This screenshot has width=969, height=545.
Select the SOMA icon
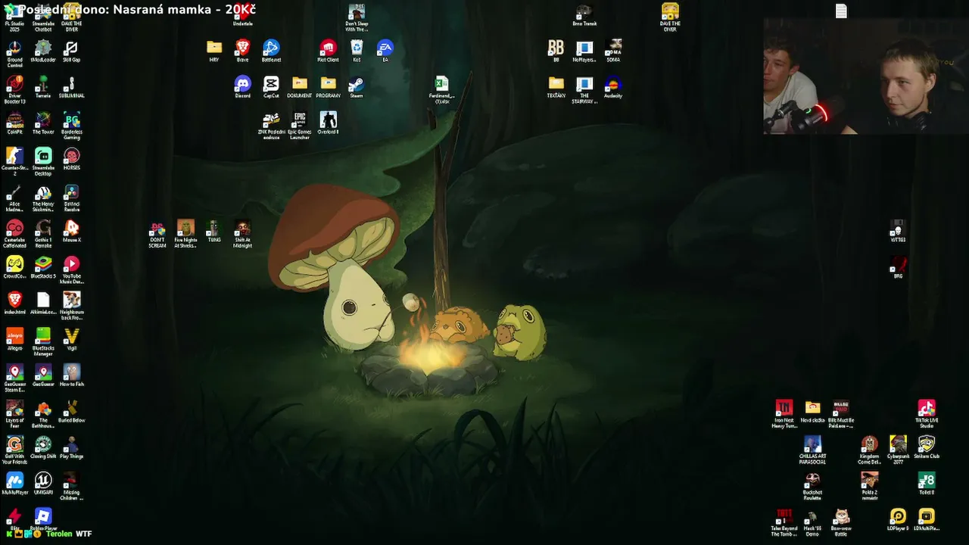tap(613, 51)
